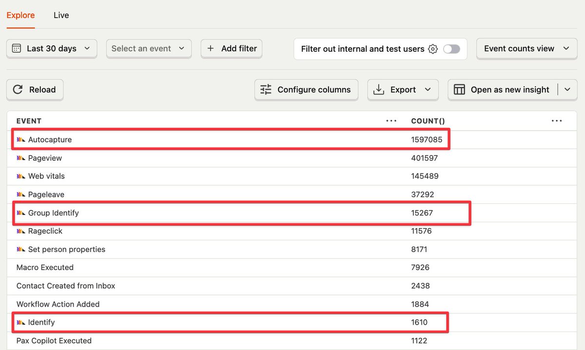This screenshot has width=585, height=350.
Task: Select the Pax Copilot Executed event row
Action: coord(292,341)
